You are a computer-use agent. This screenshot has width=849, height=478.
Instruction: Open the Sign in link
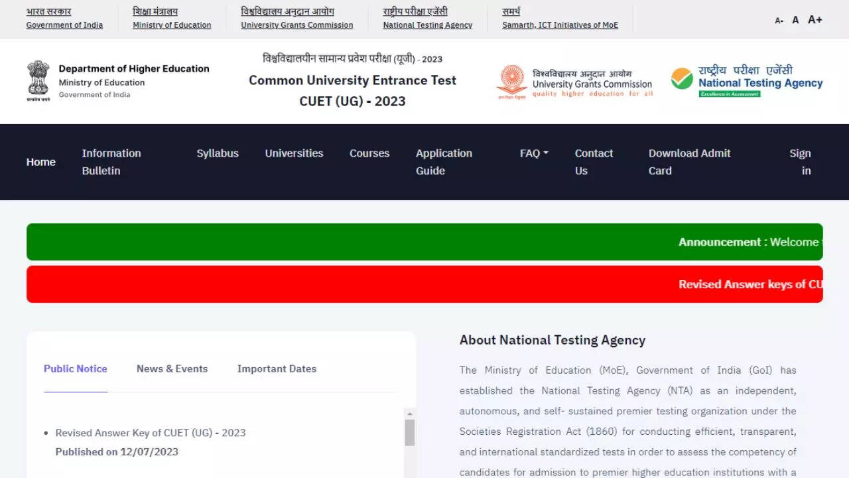coord(800,162)
